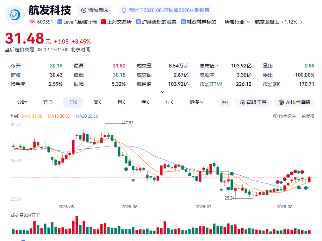Click the 航发科技 company logo icon

(15, 15)
